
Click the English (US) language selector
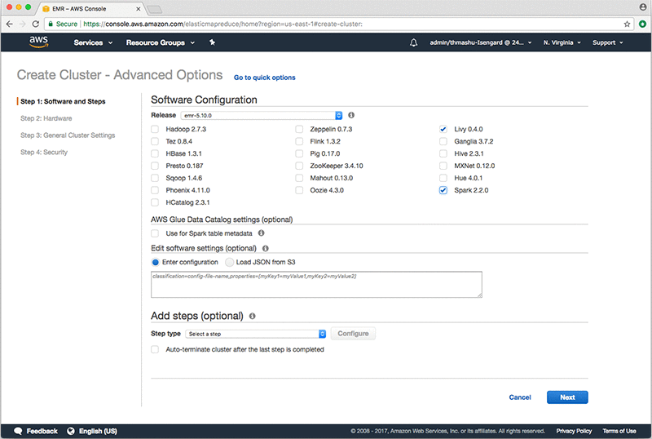tap(98, 431)
